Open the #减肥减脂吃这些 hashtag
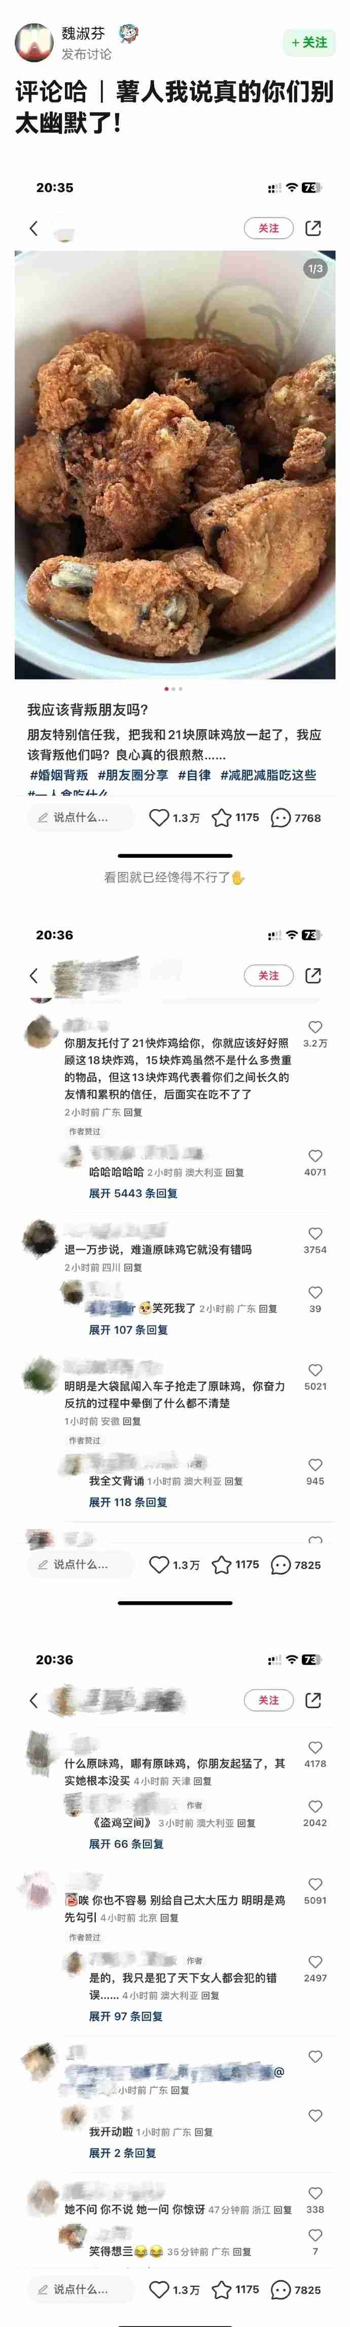This screenshot has height=2327, width=350. pyautogui.click(x=269, y=775)
